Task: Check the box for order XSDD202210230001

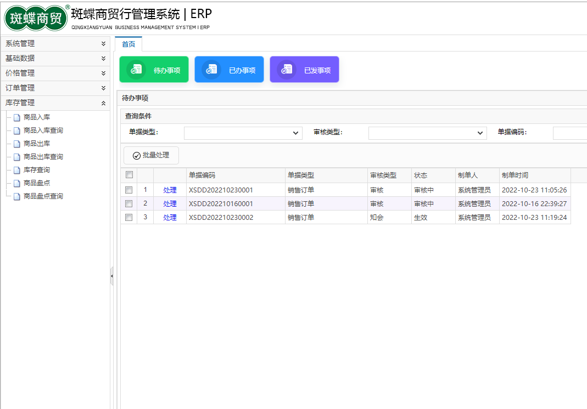Action: pyautogui.click(x=129, y=190)
